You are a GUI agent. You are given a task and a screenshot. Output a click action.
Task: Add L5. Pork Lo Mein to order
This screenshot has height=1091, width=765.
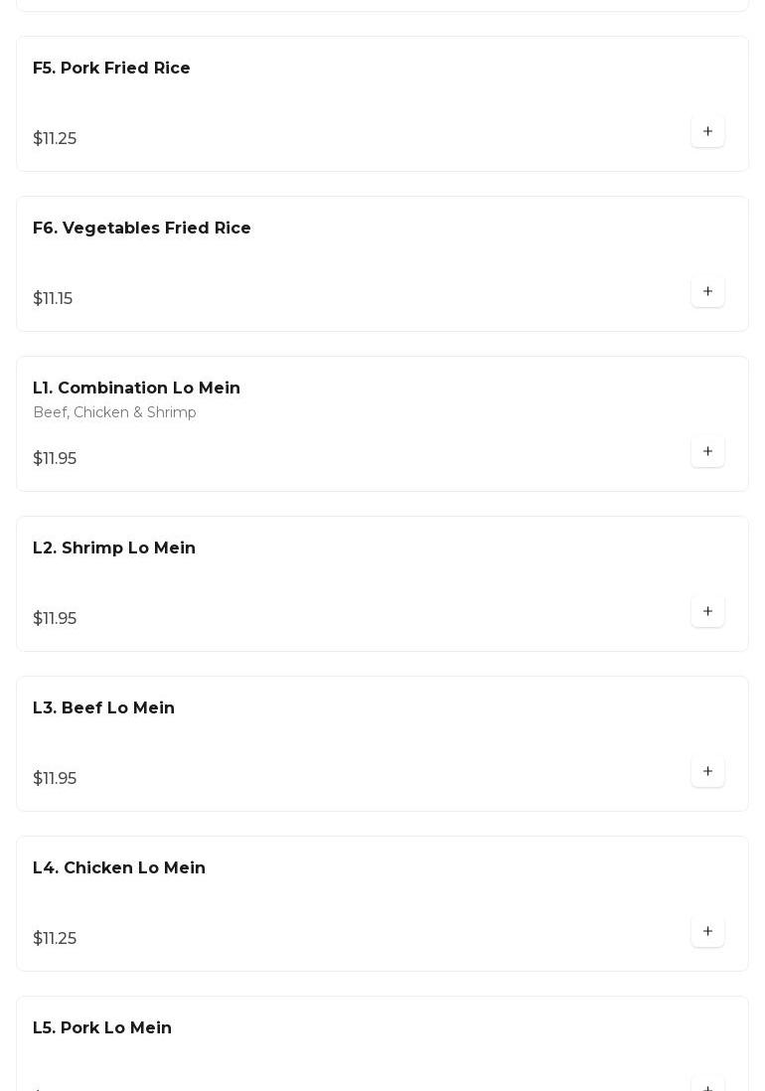pyautogui.click(x=707, y=1085)
